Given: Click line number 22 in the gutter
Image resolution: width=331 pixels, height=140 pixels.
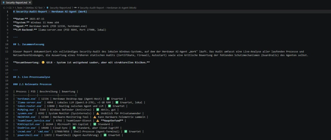Looking at the screenshot, I should point(7,92).
